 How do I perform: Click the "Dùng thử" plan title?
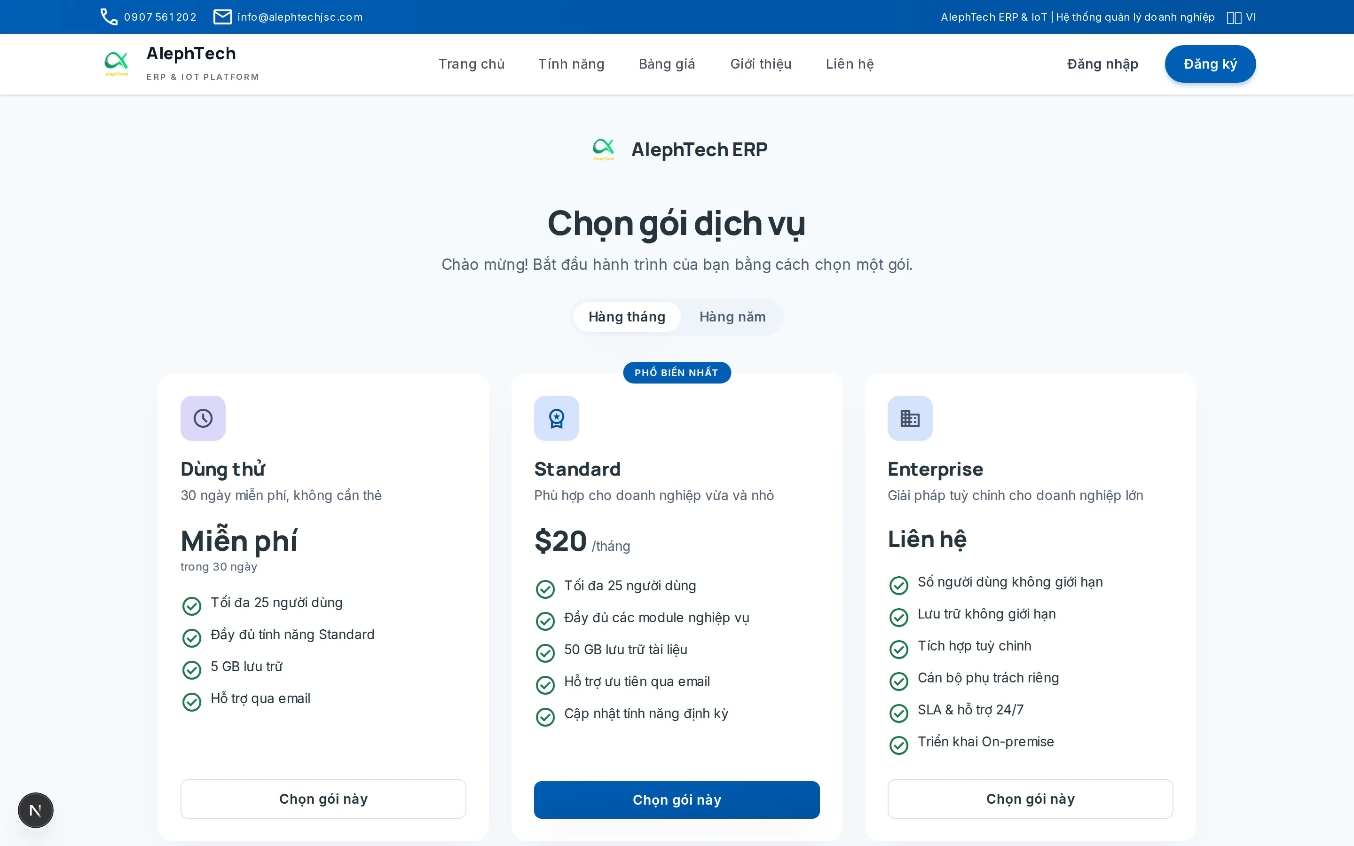(x=223, y=469)
